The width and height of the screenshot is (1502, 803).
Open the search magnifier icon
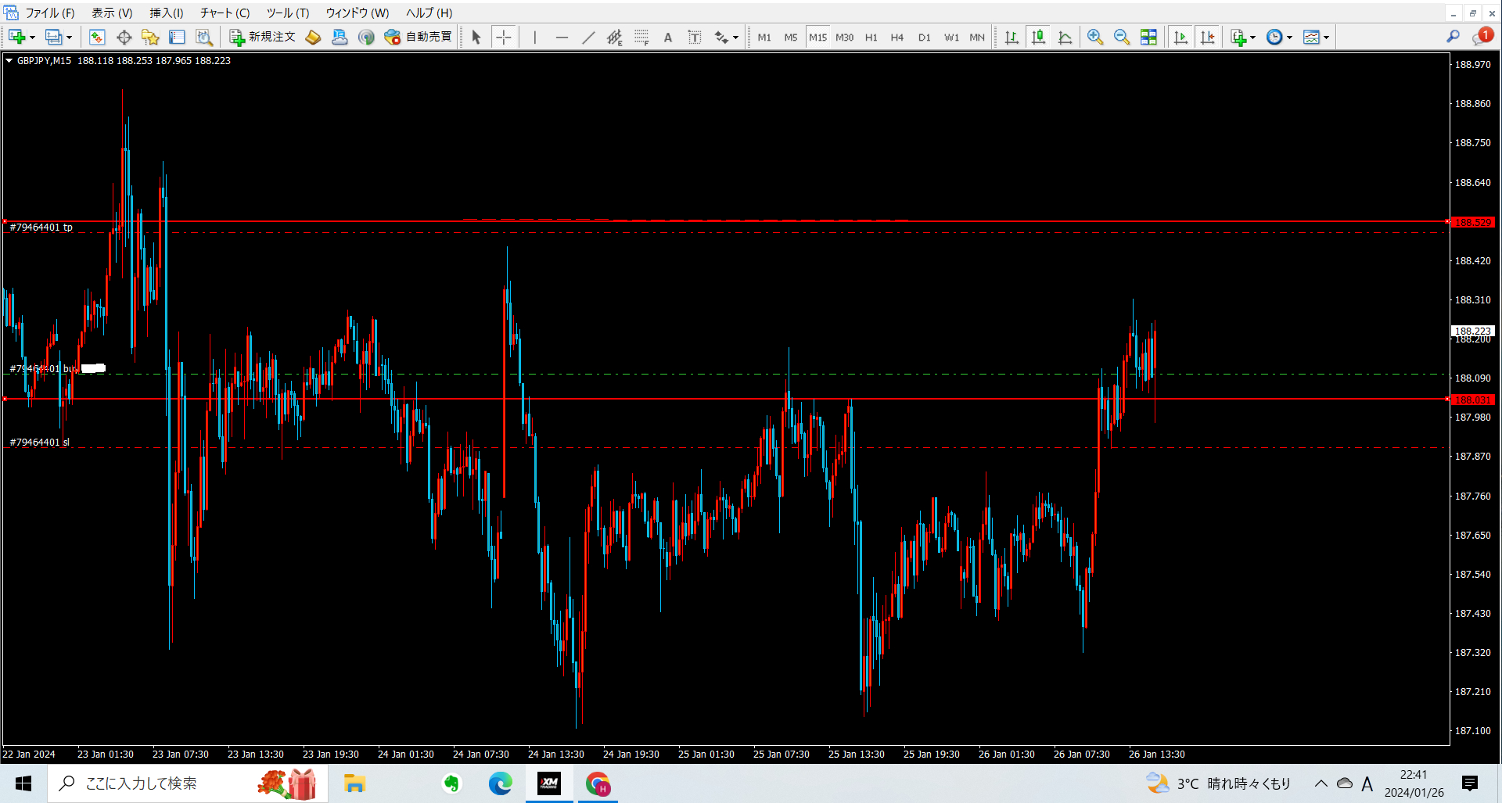tap(1453, 36)
